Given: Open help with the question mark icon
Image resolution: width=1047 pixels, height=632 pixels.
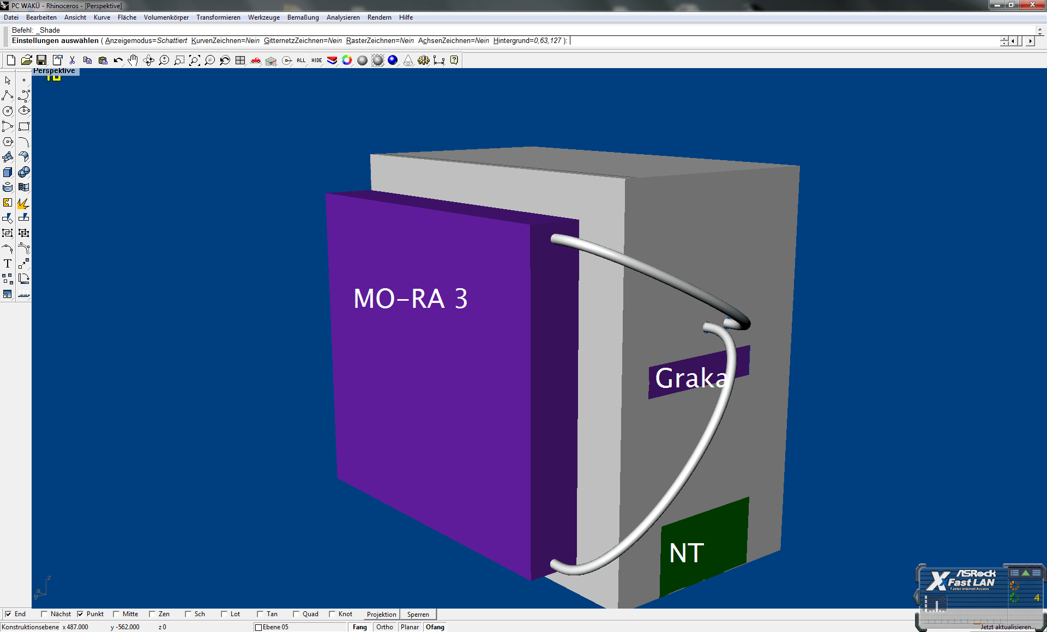Looking at the screenshot, I should point(454,60).
